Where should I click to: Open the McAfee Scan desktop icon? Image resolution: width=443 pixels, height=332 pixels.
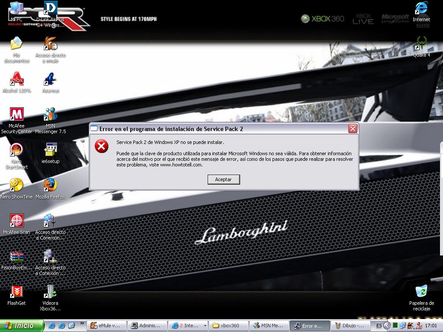(x=16, y=224)
